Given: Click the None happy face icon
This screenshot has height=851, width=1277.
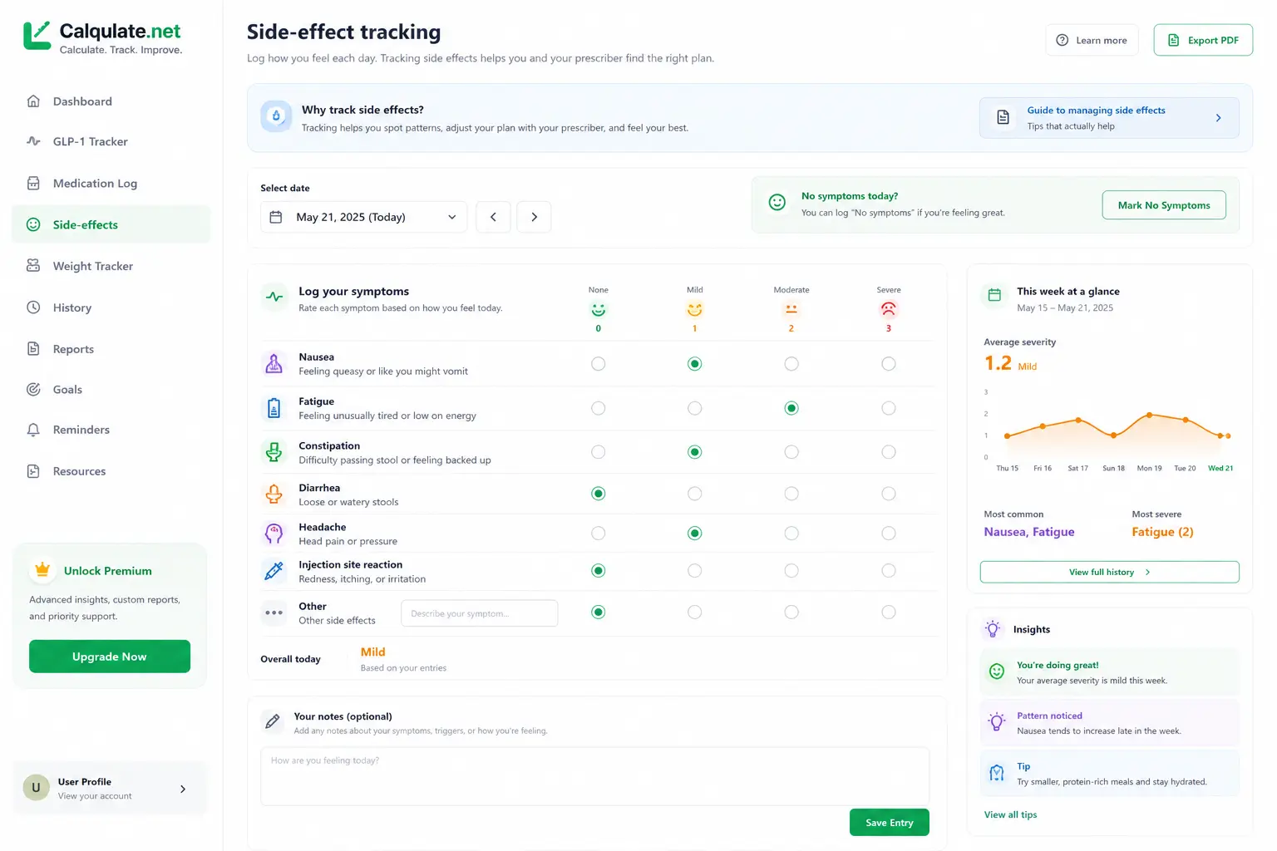Looking at the screenshot, I should click(599, 309).
